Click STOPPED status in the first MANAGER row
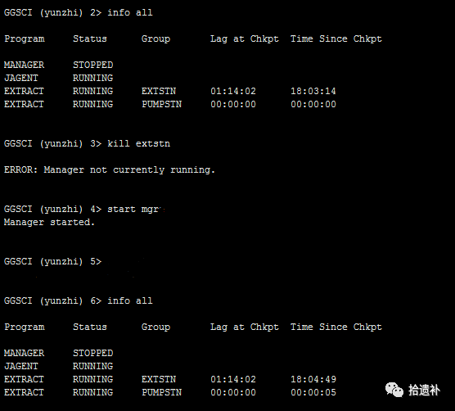 92,65
